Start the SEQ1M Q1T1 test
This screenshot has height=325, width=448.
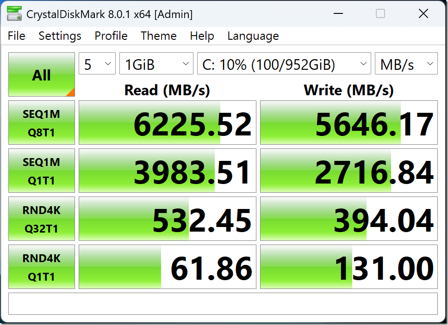pyautogui.click(x=42, y=171)
